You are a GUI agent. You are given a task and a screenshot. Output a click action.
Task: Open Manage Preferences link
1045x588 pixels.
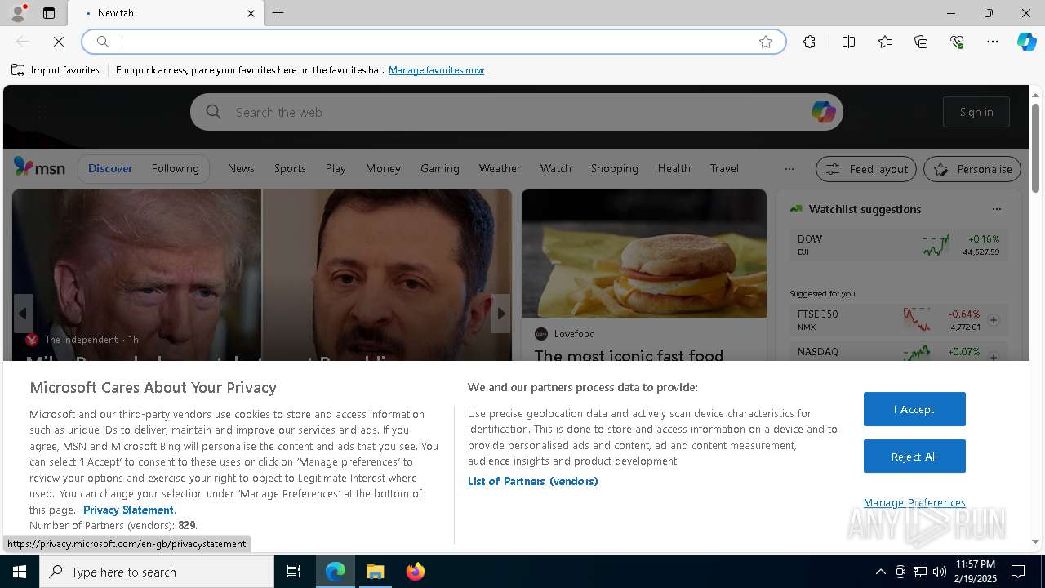pyautogui.click(x=914, y=502)
